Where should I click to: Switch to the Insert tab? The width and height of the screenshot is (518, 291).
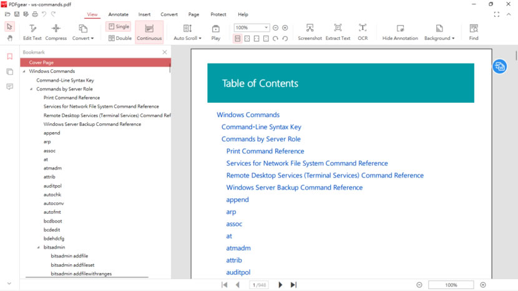tap(144, 14)
